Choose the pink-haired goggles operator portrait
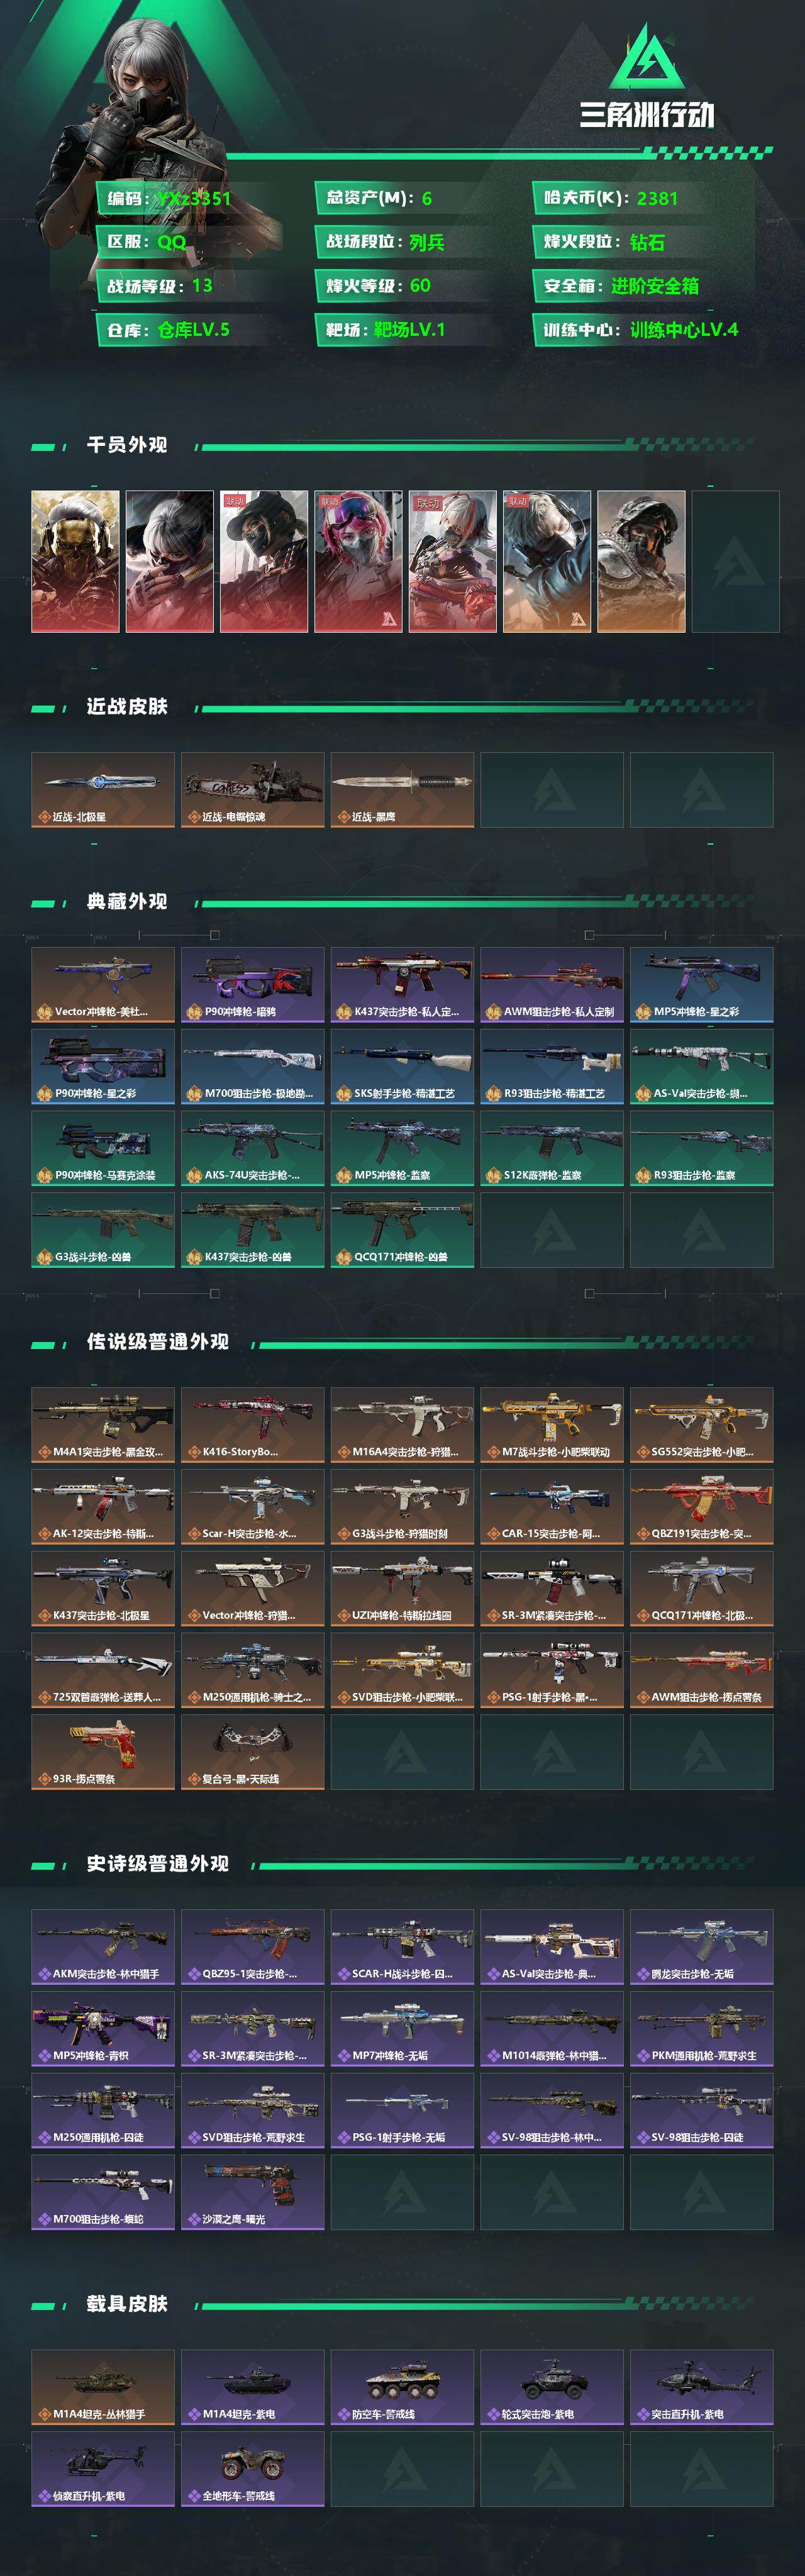805x2576 pixels. pyautogui.click(x=358, y=561)
